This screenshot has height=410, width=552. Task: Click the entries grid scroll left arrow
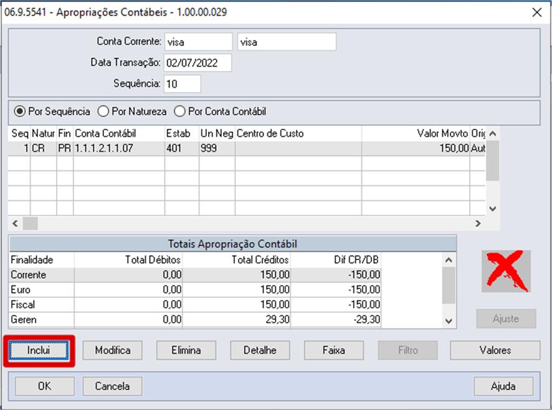(x=15, y=223)
